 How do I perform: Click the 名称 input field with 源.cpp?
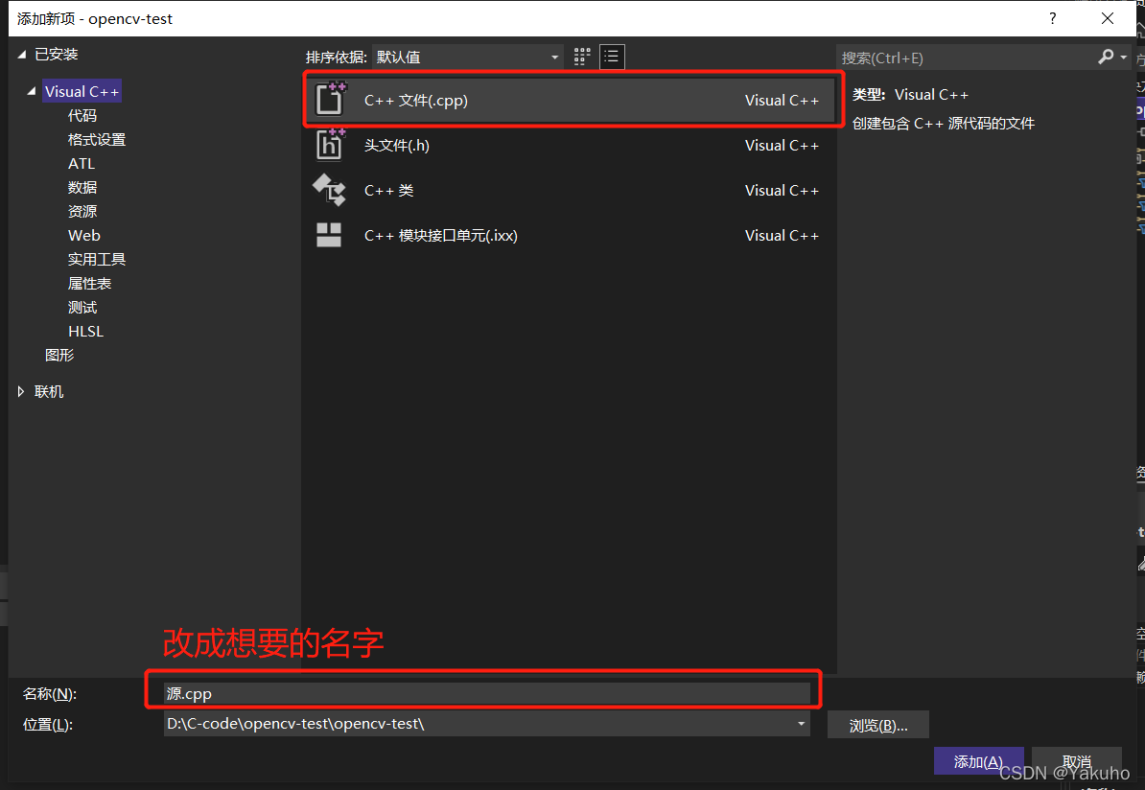point(486,693)
